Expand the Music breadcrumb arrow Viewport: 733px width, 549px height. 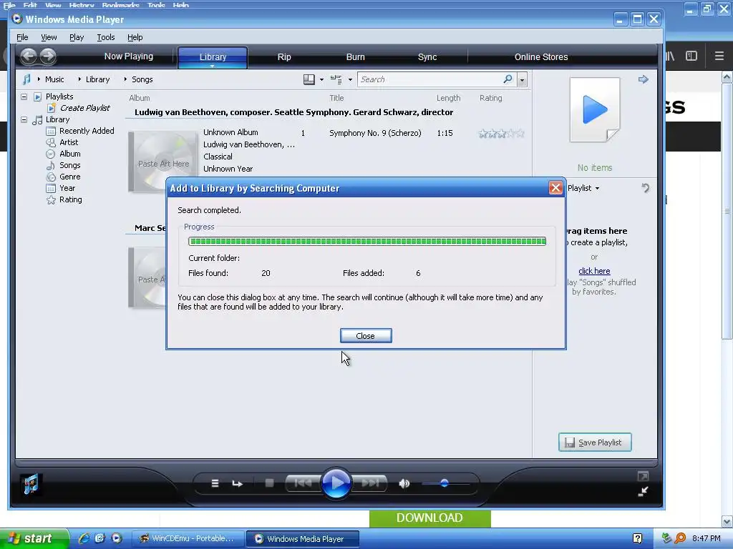click(39, 79)
